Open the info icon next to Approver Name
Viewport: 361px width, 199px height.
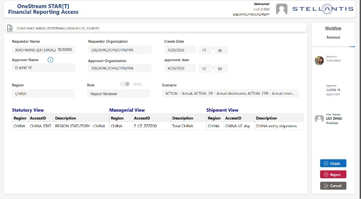click(x=50, y=60)
